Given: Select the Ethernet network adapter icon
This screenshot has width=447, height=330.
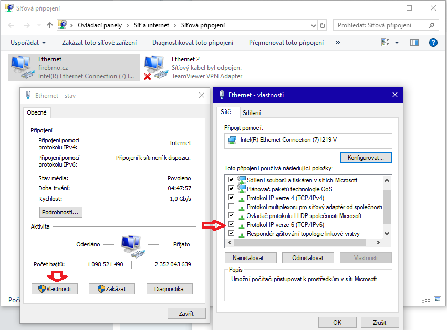Looking at the screenshot, I should (x=21, y=67).
